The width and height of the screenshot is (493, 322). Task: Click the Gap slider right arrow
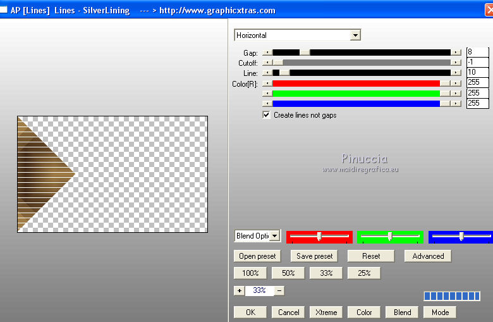(x=456, y=53)
